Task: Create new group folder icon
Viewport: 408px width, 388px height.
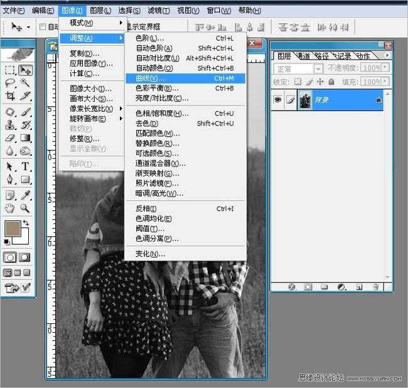Action: tap(325, 287)
